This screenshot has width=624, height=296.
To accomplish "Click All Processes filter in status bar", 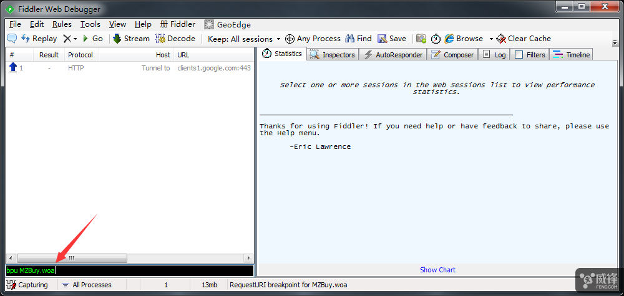I will 87,285.
